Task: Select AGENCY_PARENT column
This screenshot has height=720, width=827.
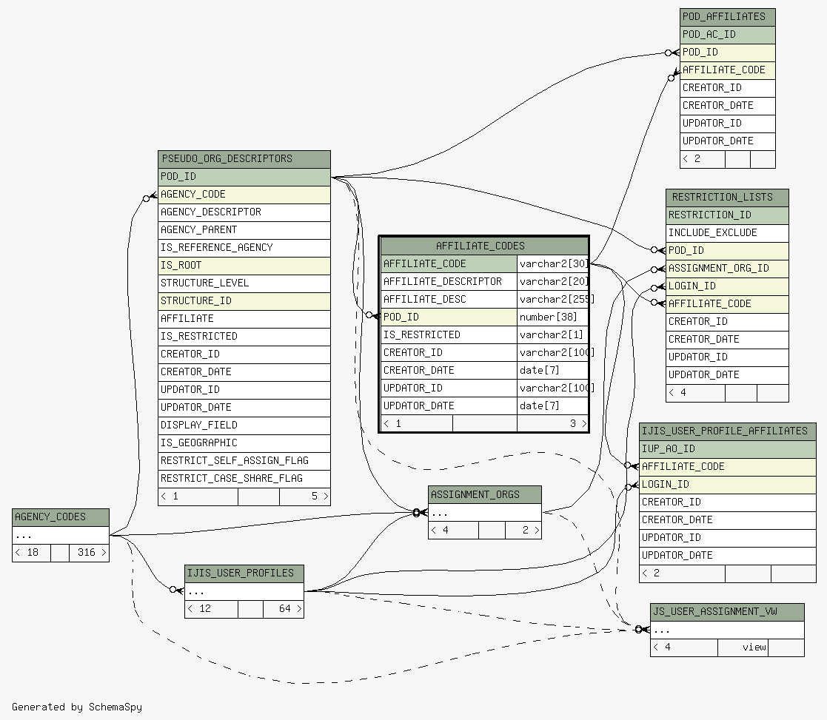Action: (x=244, y=230)
